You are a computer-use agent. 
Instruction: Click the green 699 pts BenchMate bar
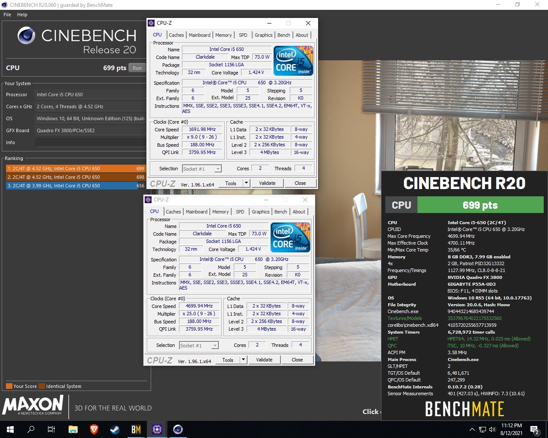pyautogui.click(x=480, y=205)
